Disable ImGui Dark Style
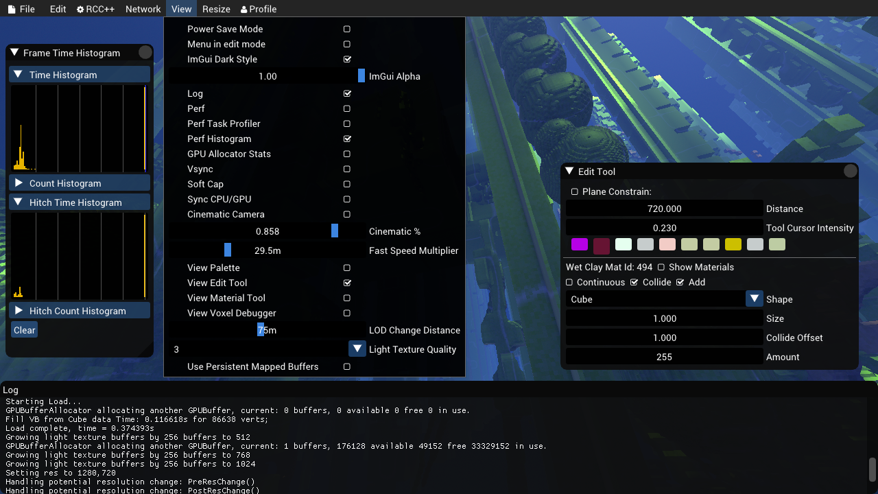This screenshot has height=494, width=878. (347, 60)
